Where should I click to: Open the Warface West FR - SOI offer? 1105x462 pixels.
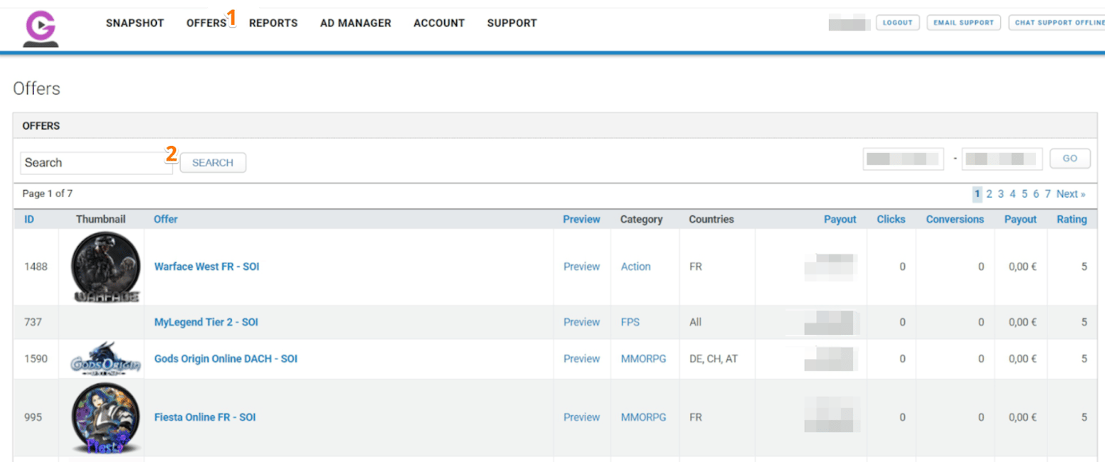(206, 266)
